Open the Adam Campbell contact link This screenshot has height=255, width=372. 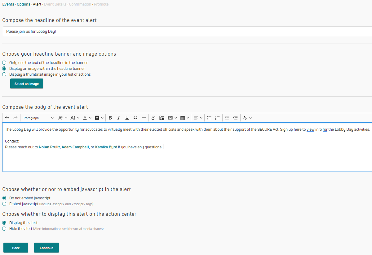point(75,147)
